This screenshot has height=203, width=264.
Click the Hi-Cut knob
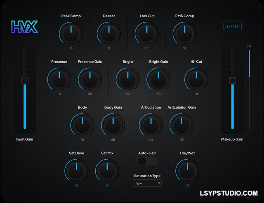tap(196, 79)
